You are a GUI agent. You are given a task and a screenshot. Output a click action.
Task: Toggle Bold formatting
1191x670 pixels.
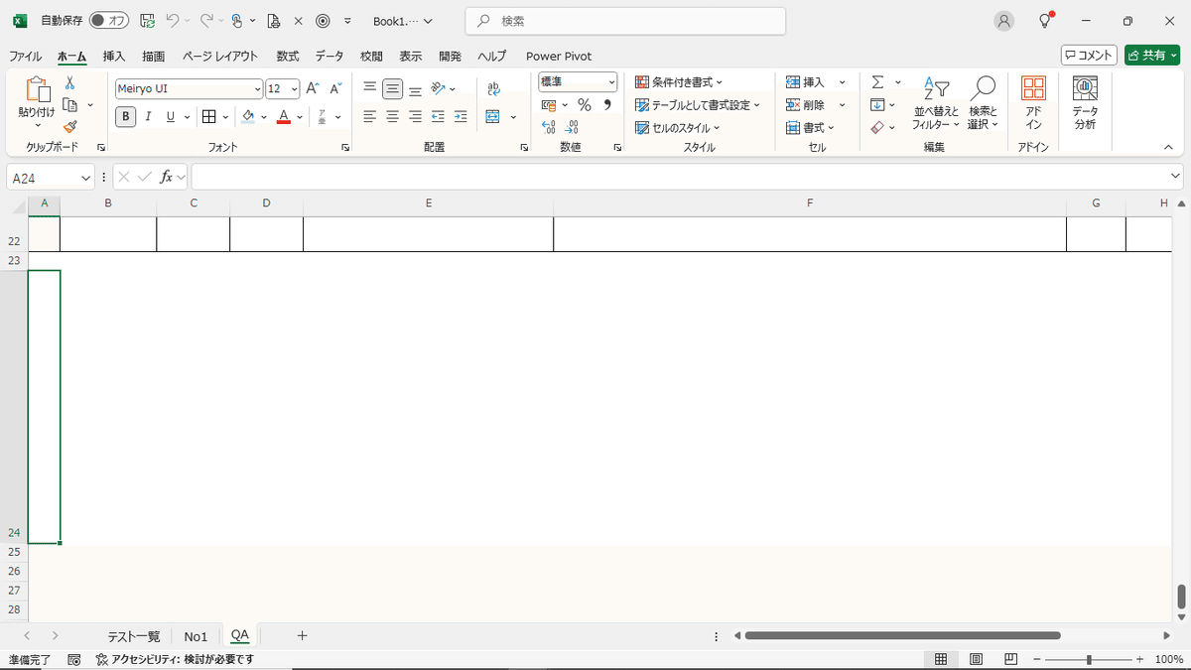(126, 116)
